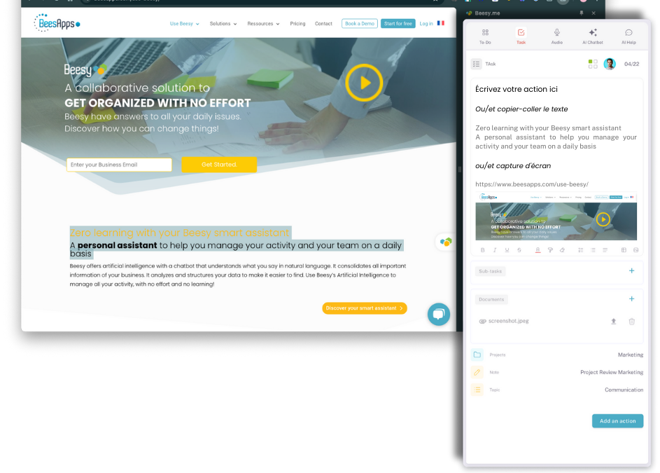
Task: Expand the Solutions menu
Action: pyautogui.click(x=223, y=24)
